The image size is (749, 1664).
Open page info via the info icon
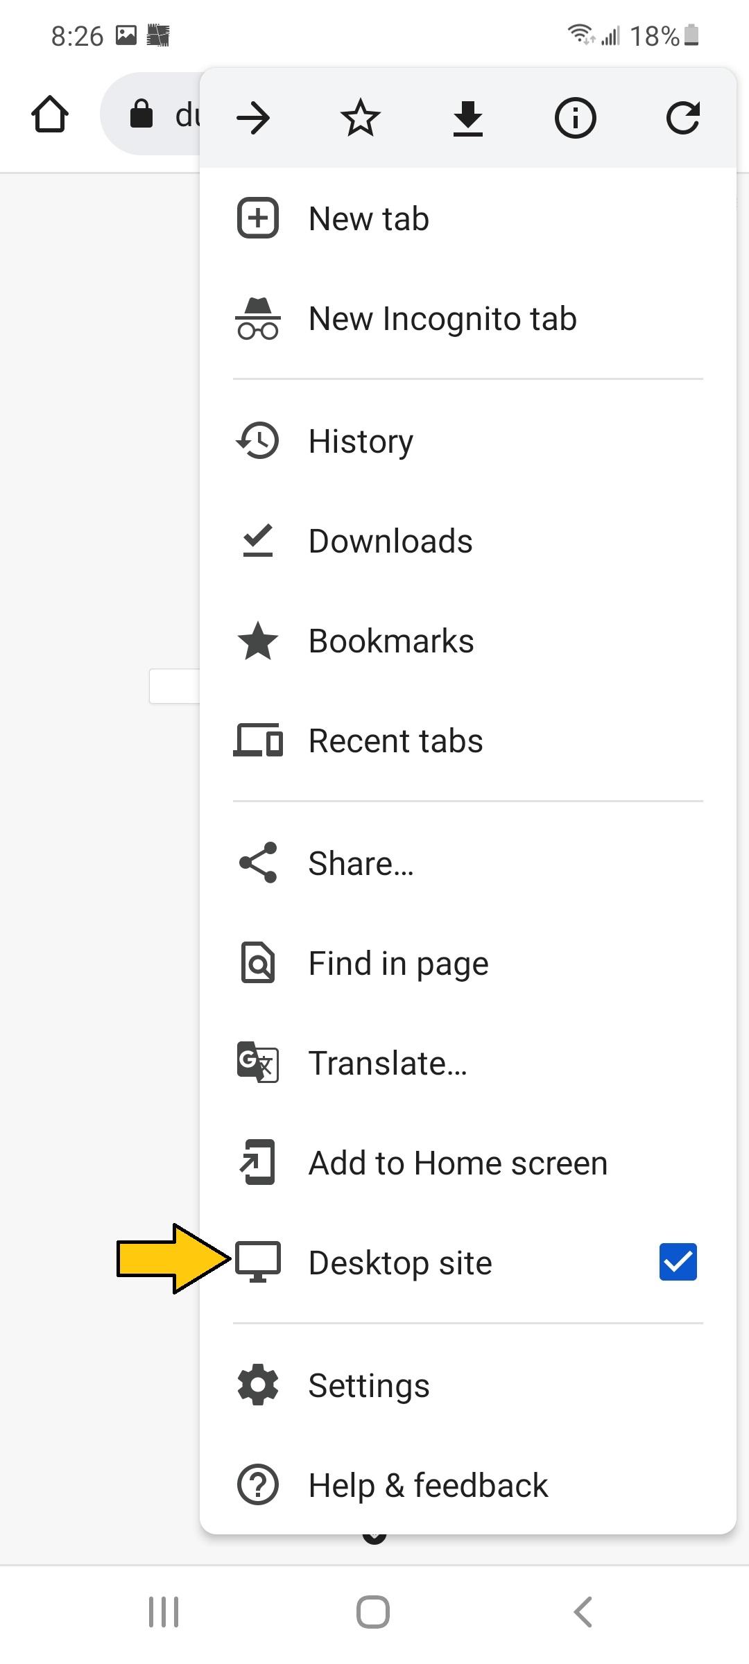coord(574,117)
